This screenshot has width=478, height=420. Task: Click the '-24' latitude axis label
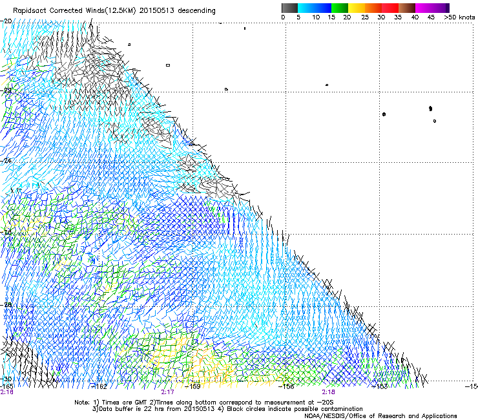click(6, 160)
